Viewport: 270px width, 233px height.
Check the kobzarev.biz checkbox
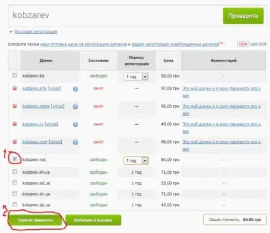(15, 75)
